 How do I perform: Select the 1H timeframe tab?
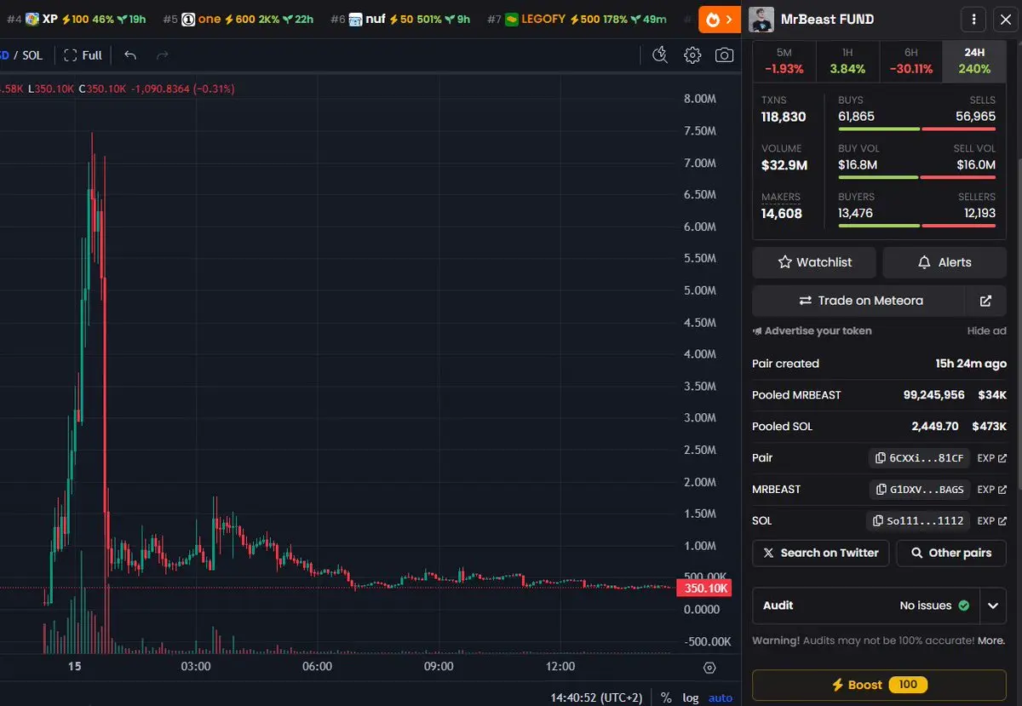(847, 60)
